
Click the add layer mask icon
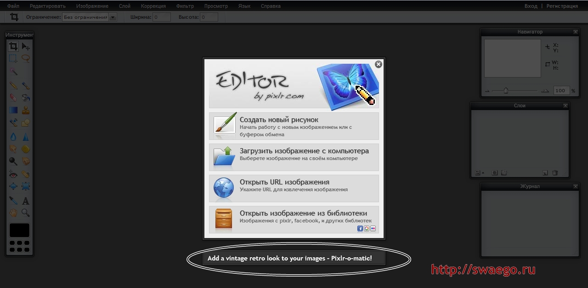pos(495,173)
